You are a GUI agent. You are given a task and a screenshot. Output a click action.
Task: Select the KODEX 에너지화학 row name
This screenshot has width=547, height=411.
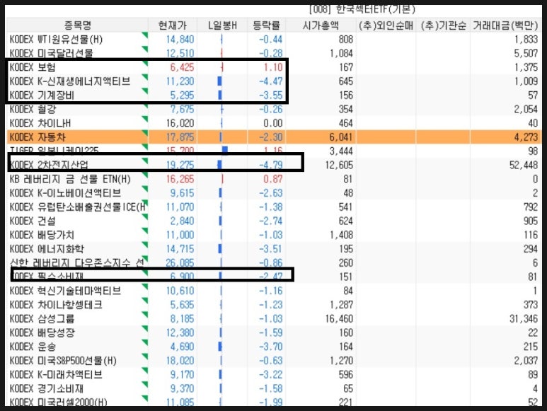tap(47, 249)
